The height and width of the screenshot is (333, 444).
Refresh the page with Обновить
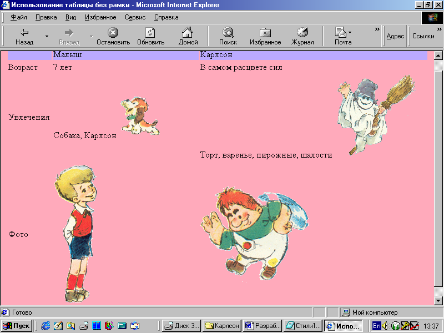pyautogui.click(x=150, y=36)
